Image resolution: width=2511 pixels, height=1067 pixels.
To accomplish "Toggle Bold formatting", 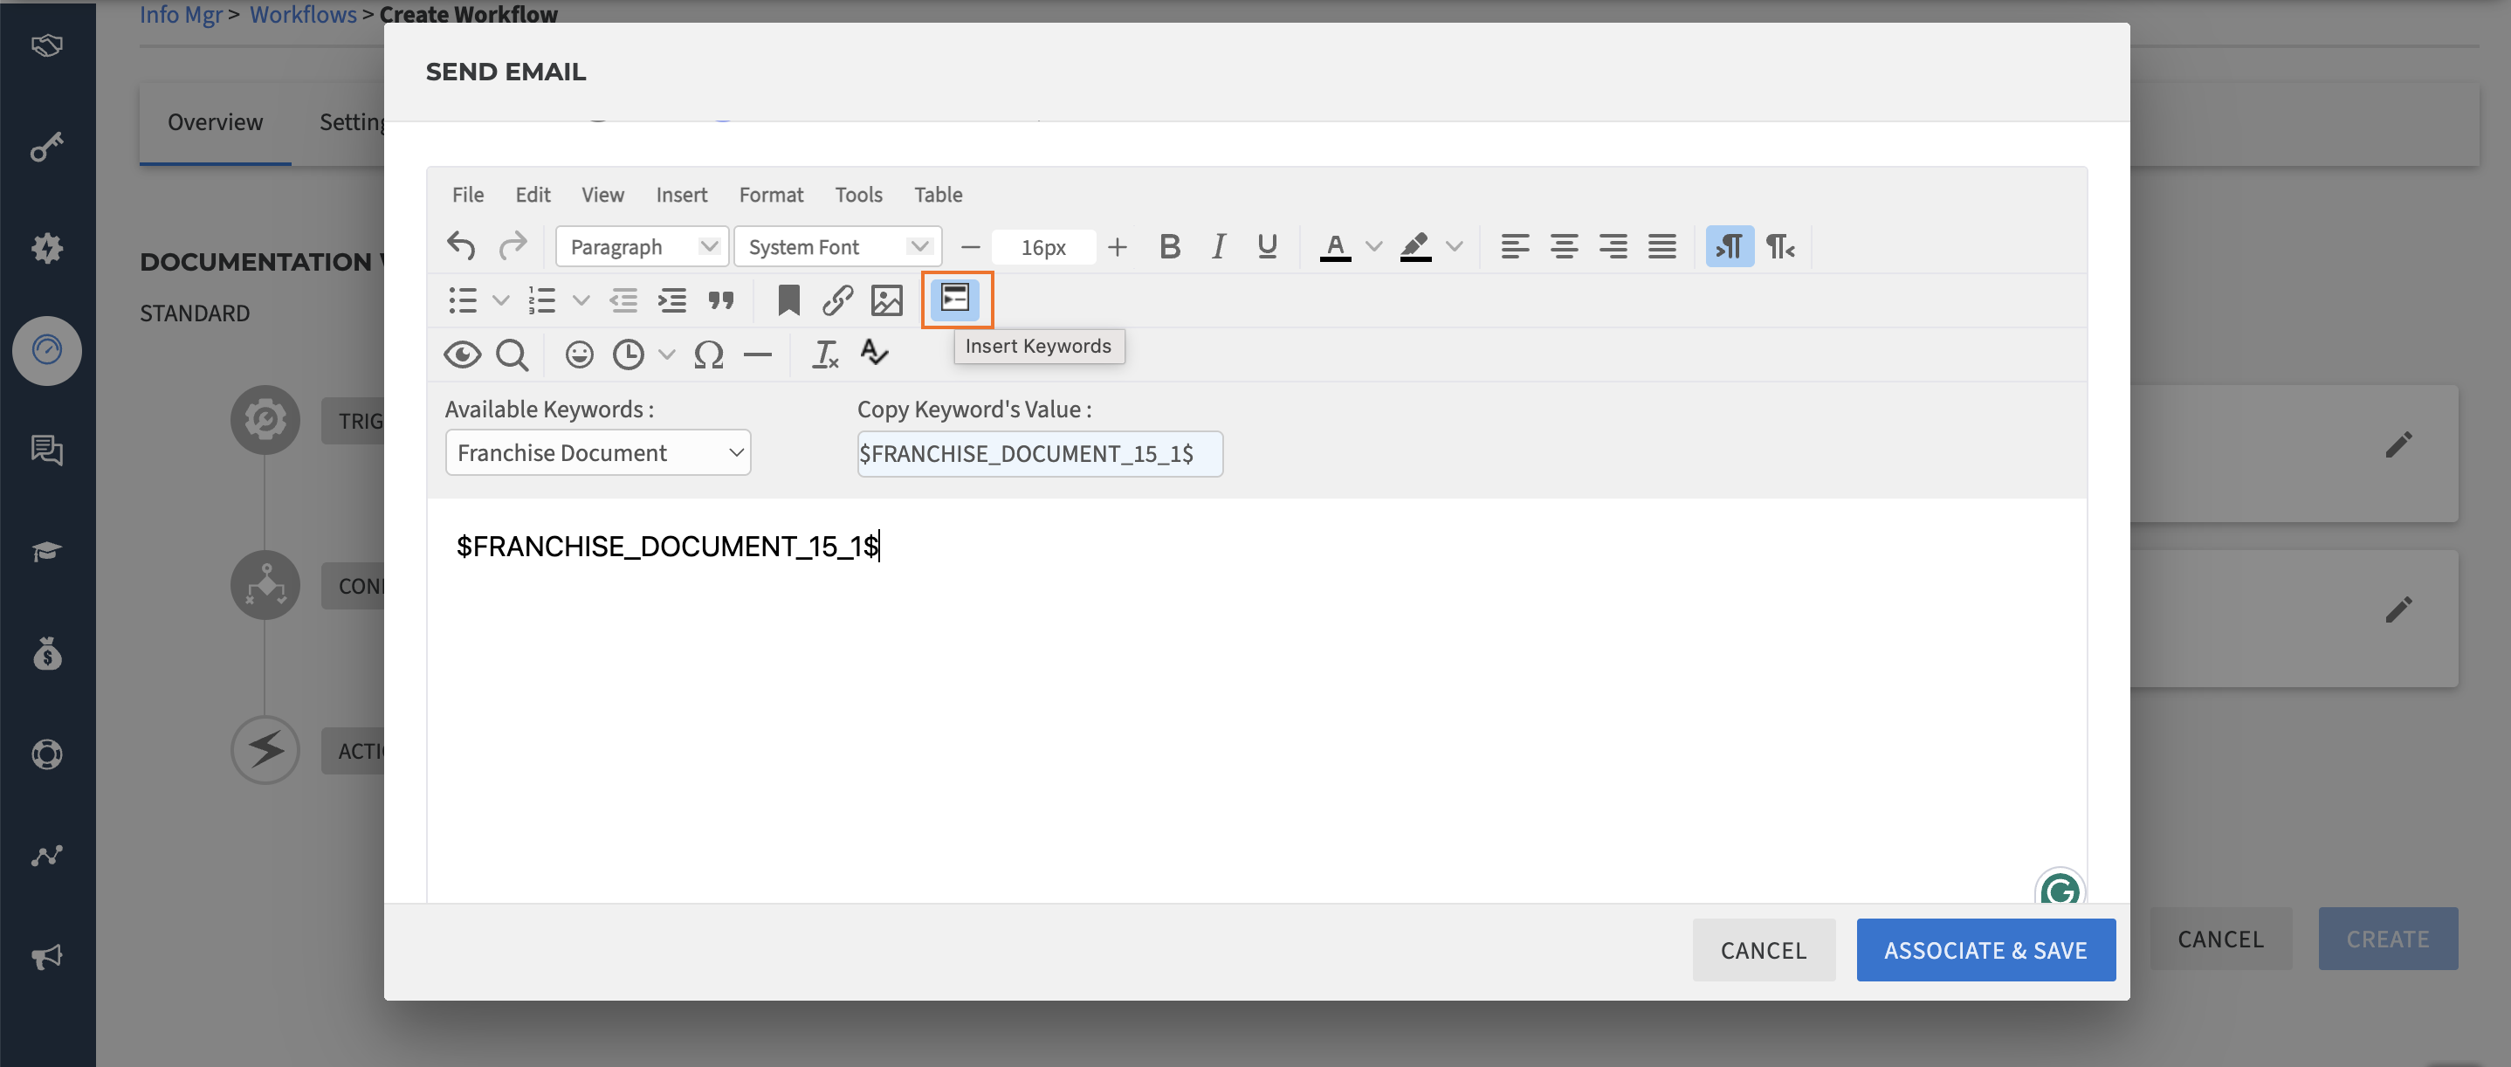I will pyautogui.click(x=1170, y=246).
